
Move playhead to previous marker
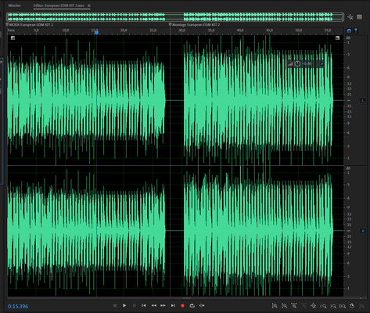tap(144, 305)
